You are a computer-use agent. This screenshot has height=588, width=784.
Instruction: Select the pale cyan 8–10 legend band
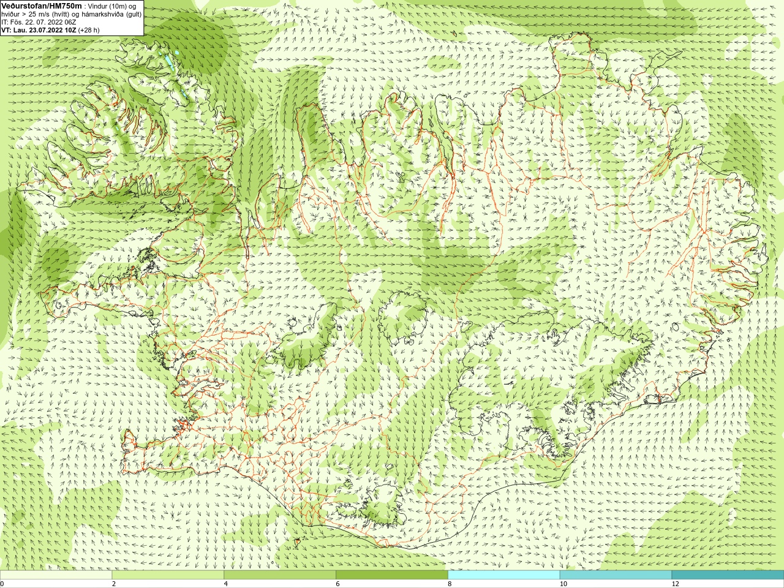pos(503,575)
